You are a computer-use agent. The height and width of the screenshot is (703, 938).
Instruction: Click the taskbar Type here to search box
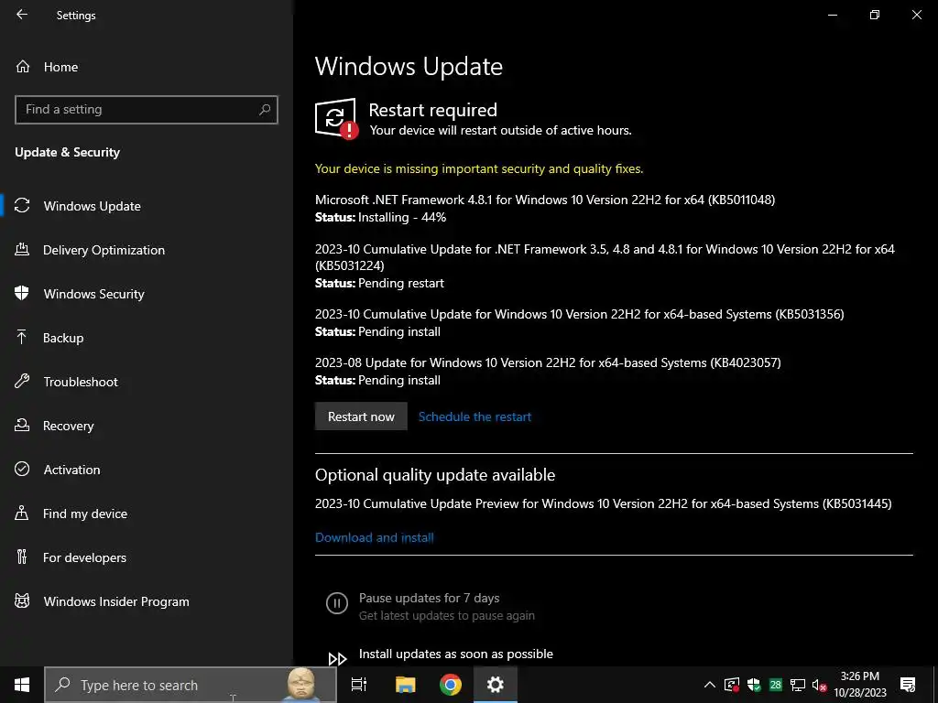tap(191, 685)
